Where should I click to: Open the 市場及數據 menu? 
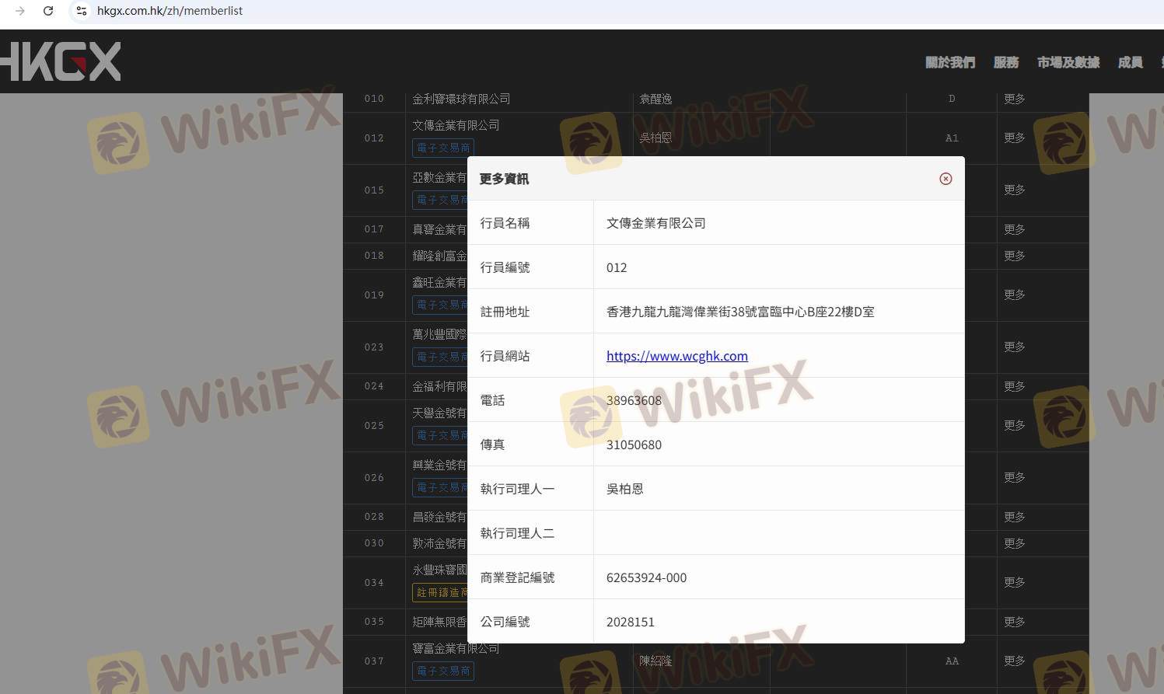point(1068,62)
